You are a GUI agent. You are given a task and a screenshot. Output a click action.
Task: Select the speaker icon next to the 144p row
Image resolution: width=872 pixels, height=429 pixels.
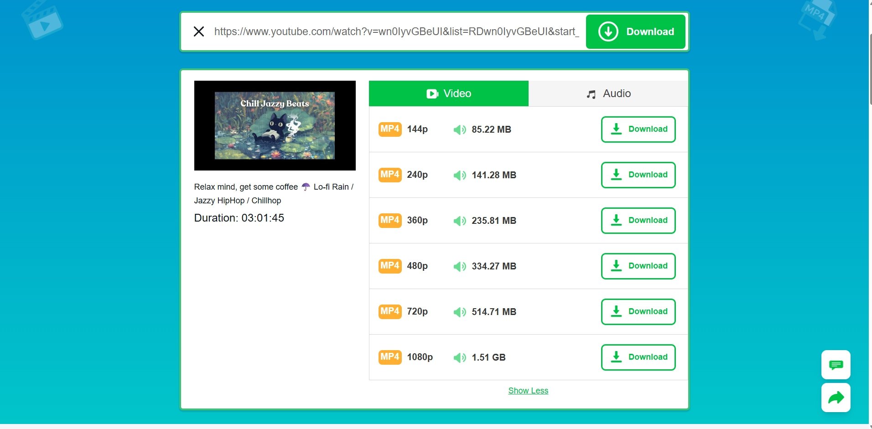[x=460, y=129]
